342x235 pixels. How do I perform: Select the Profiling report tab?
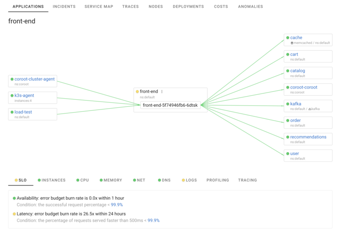(218, 180)
